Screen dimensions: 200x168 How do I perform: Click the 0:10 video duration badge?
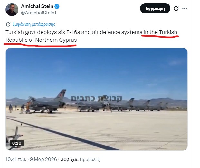coord(17,143)
